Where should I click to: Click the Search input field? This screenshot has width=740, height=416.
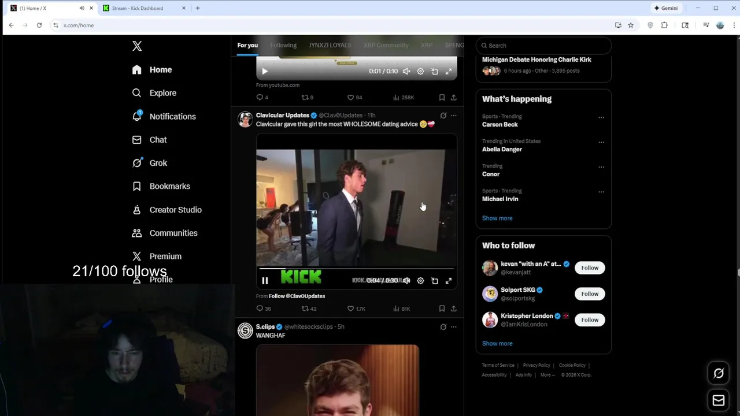pyautogui.click(x=543, y=46)
